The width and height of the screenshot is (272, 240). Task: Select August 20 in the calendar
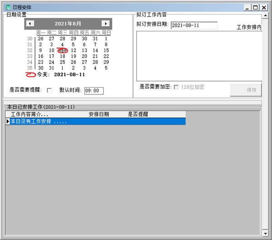(84, 56)
